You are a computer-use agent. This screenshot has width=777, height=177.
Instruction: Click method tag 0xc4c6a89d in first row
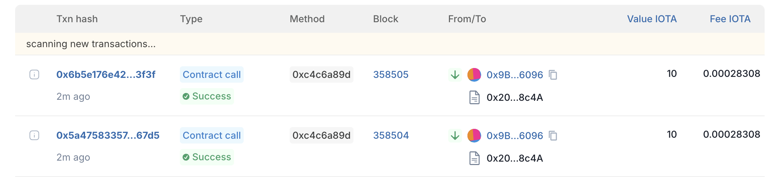tap(322, 74)
